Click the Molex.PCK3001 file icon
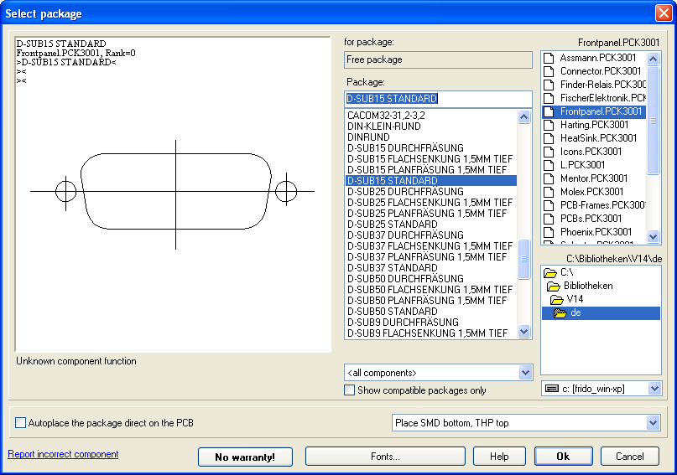This screenshot has width=677, height=475. point(549,192)
